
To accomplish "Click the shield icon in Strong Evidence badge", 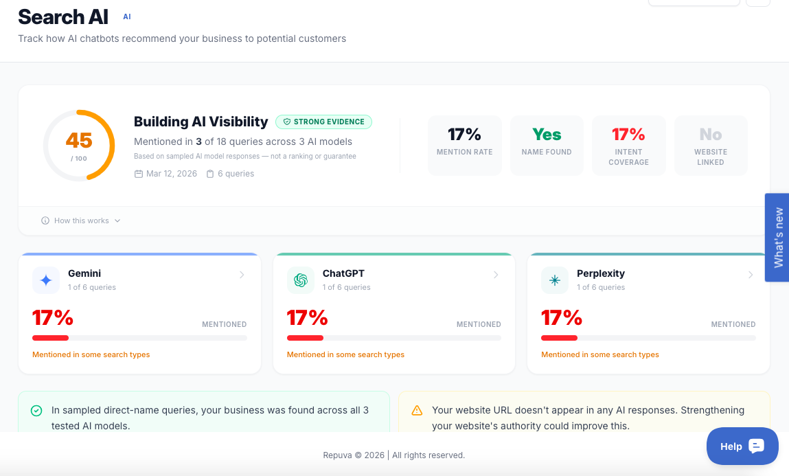I will click(x=286, y=122).
